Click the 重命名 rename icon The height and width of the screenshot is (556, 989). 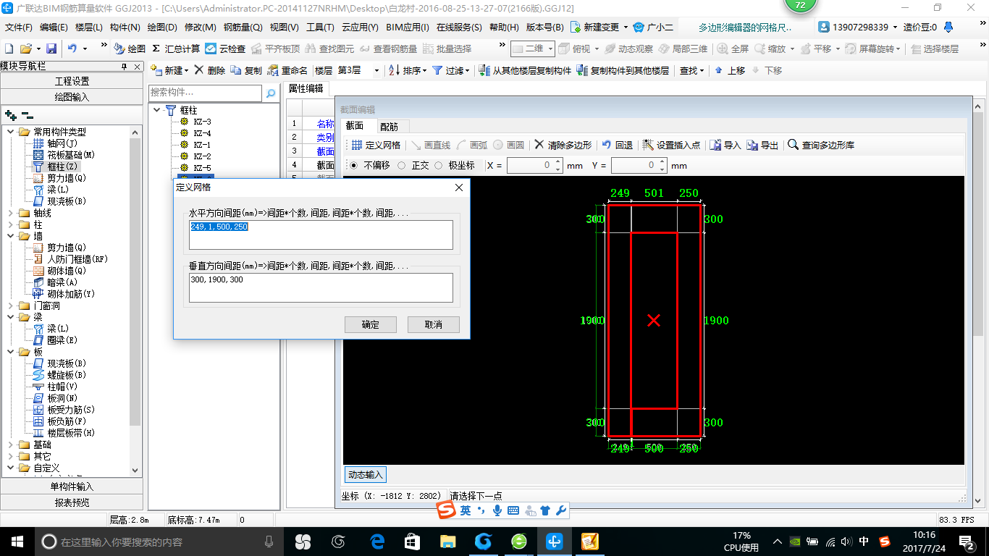(x=273, y=70)
